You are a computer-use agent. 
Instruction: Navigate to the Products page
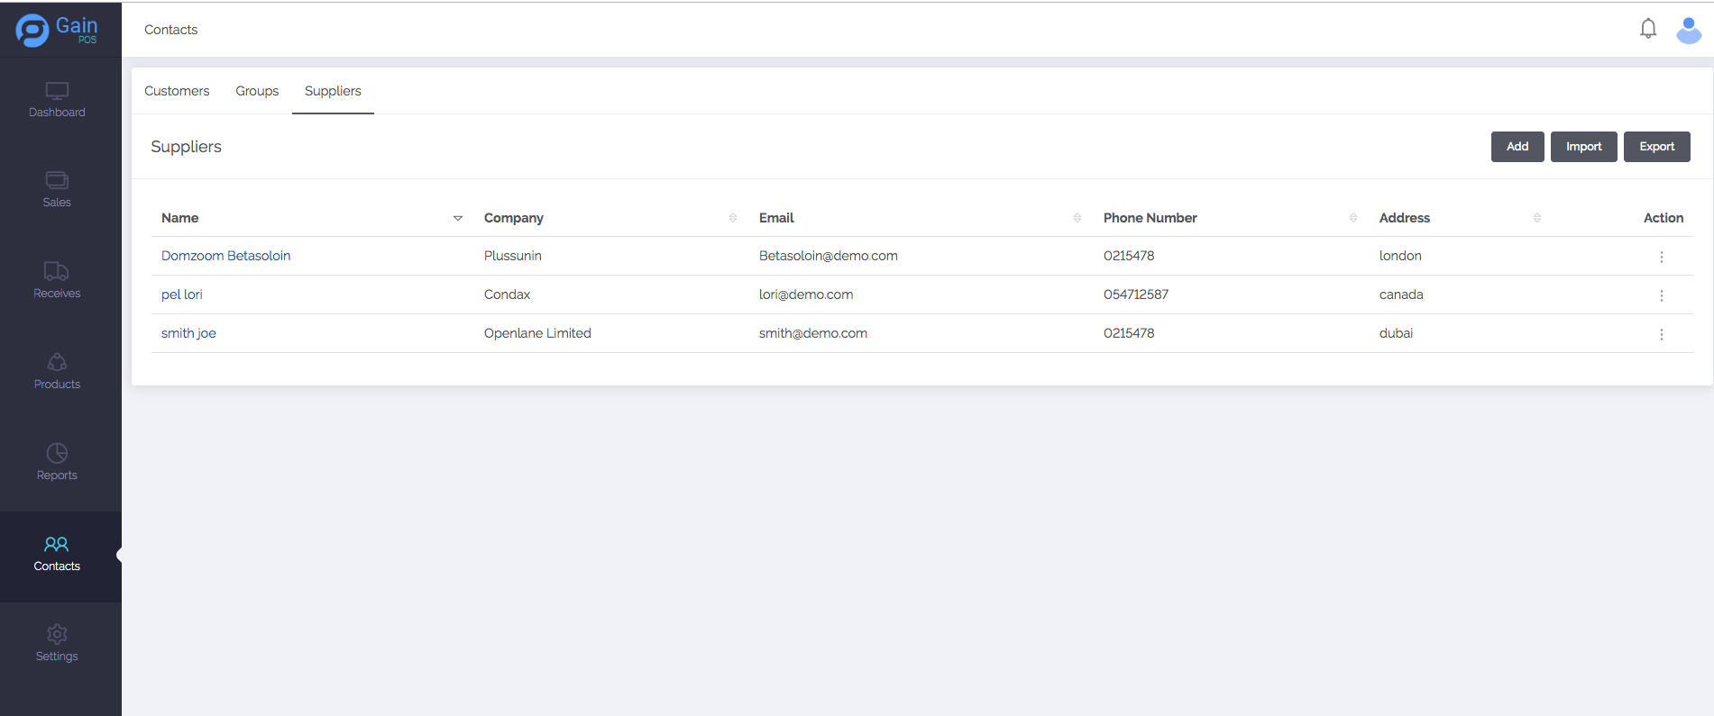pyautogui.click(x=57, y=372)
